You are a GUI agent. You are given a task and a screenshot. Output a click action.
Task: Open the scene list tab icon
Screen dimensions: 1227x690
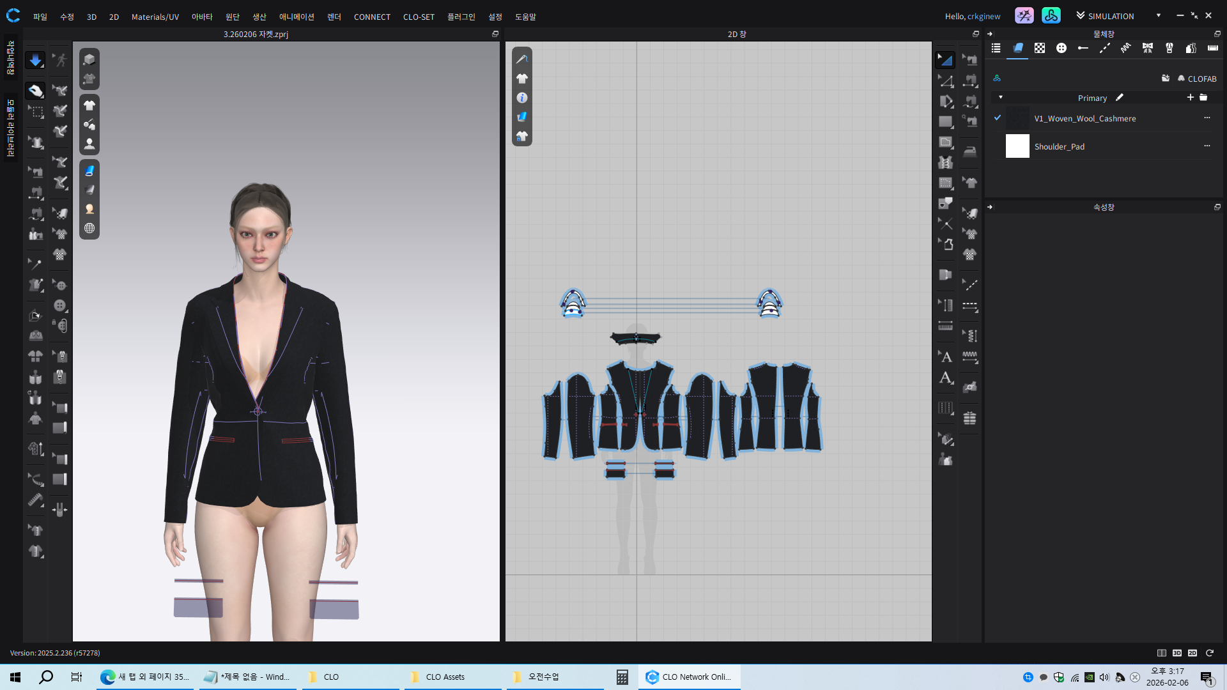996,48
